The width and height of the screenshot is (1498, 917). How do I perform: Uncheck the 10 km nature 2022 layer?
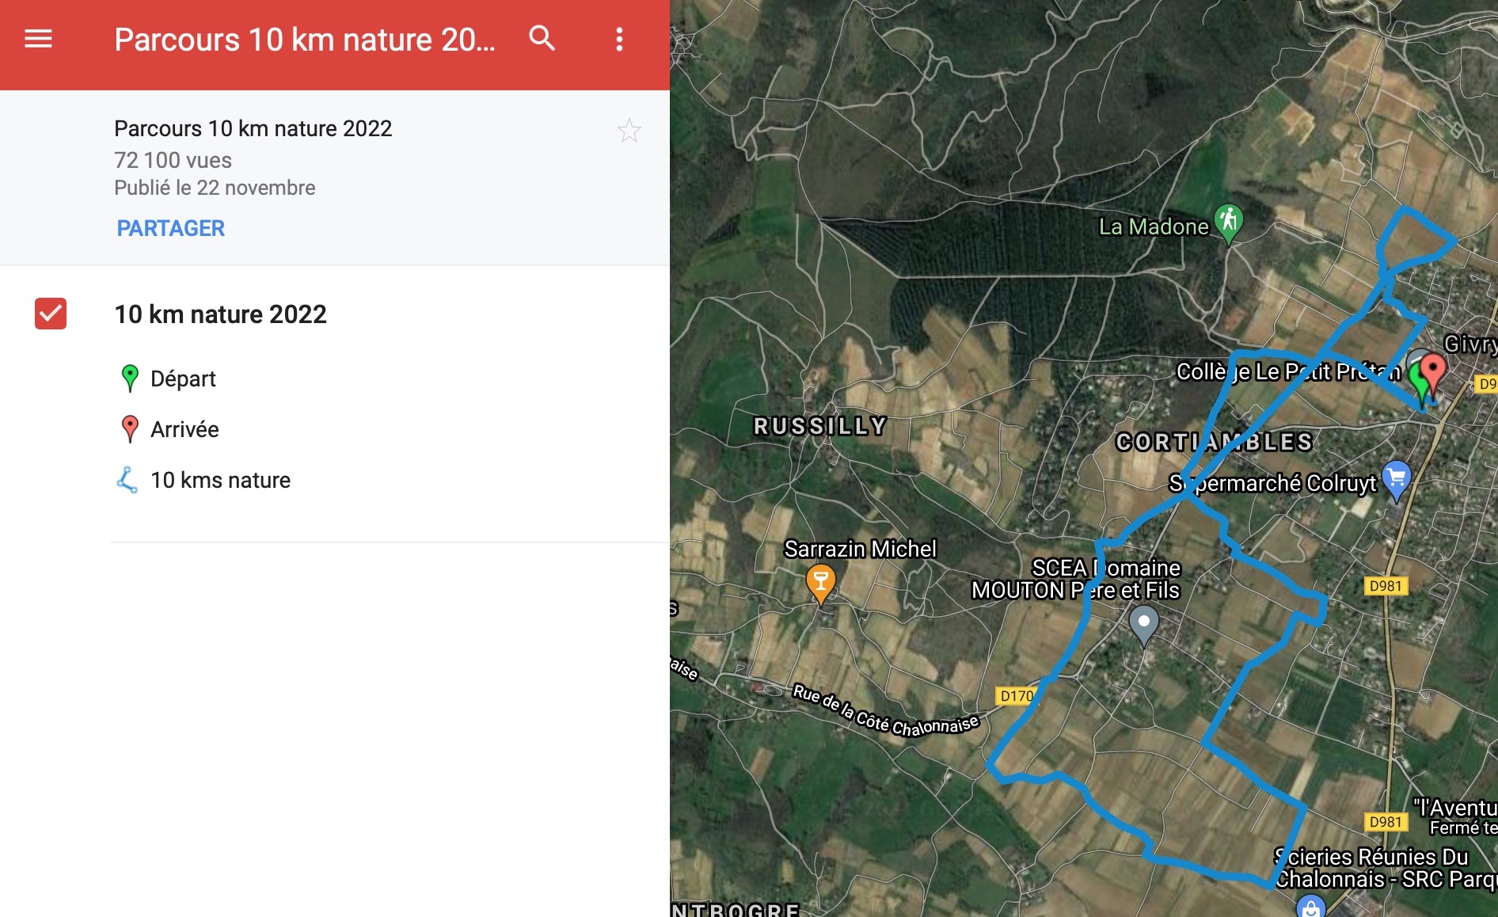[51, 314]
